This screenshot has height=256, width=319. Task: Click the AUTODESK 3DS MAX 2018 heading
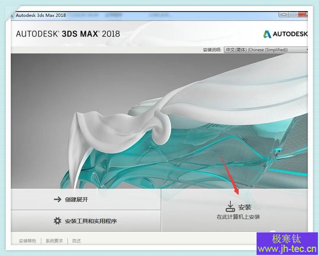(68, 34)
